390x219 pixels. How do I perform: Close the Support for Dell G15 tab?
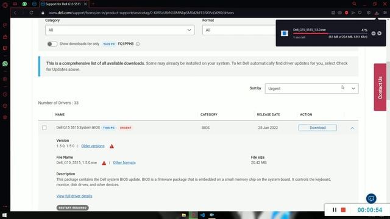pyautogui.click(x=85, y=4)
